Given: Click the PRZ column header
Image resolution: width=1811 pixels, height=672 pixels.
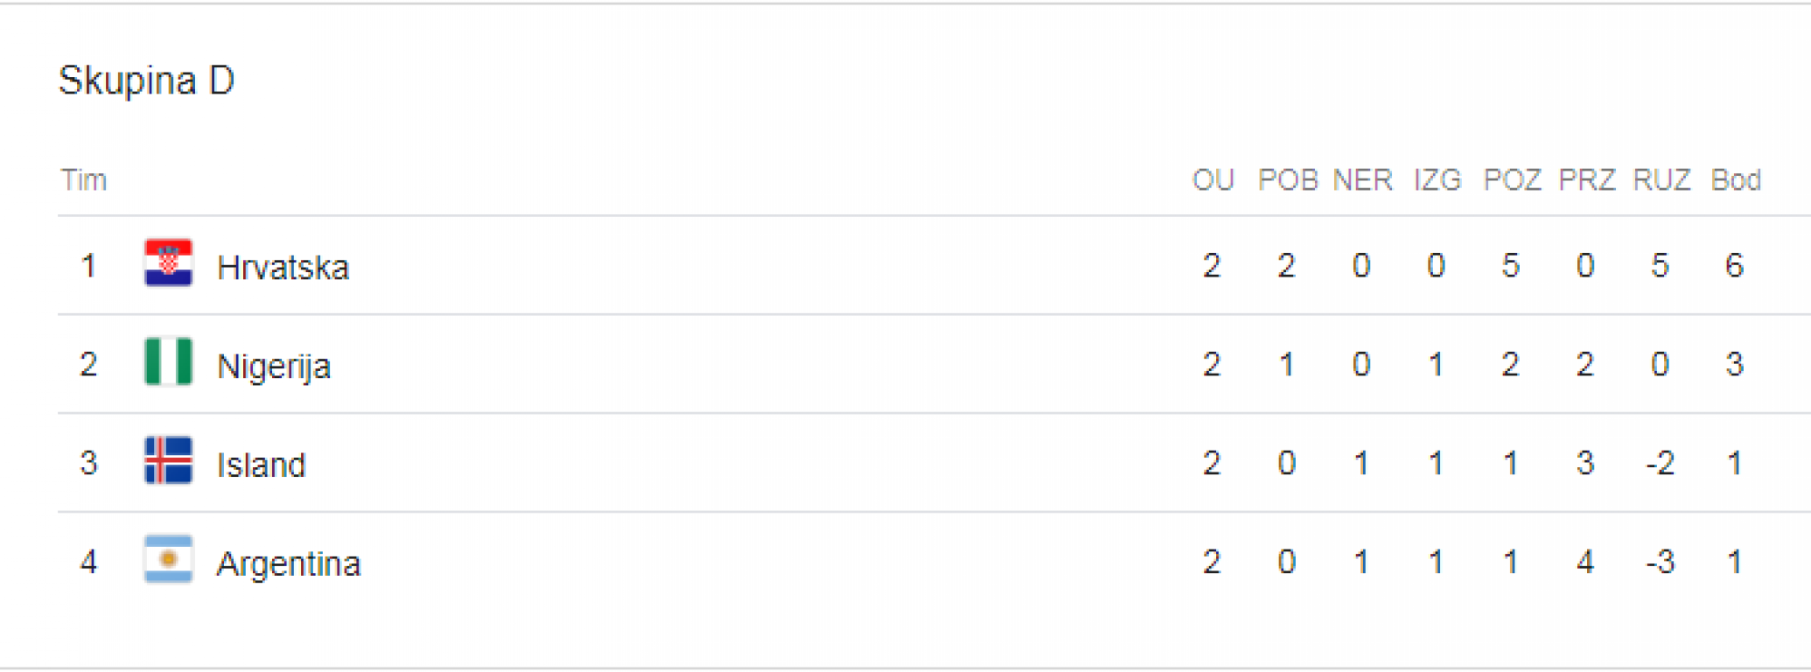Looking at the screenshot, I should [1586, 180].
